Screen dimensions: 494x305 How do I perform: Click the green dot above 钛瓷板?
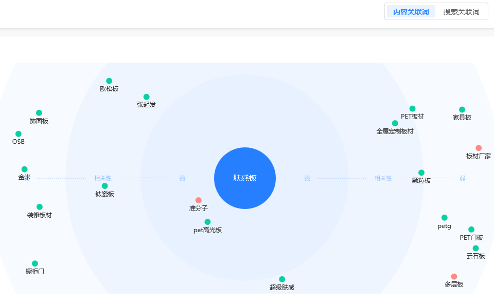pos(104,186)
